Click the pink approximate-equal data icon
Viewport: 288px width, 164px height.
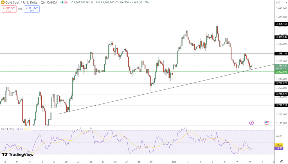66,2
